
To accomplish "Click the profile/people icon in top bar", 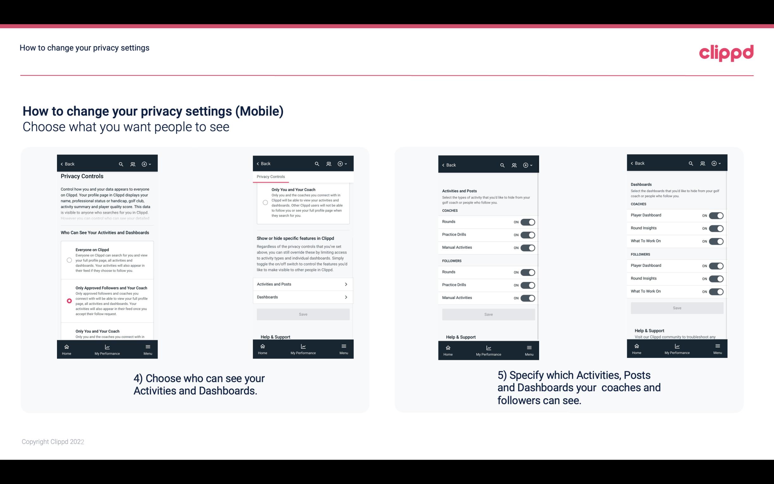I will coord(132,163).
